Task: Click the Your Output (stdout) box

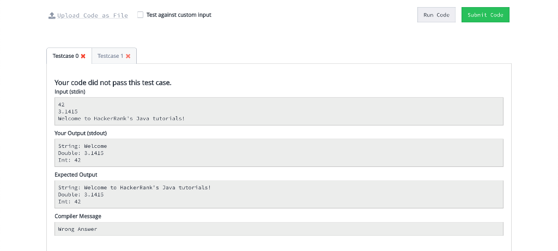Action: tap(279, 153)
